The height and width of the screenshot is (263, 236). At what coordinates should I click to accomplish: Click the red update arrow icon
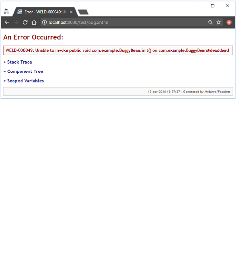pyautogui.click(x=229, y=22)
